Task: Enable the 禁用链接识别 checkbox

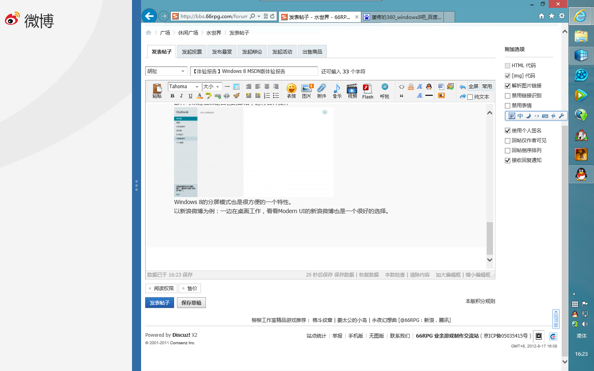Action: pos(507,96)
